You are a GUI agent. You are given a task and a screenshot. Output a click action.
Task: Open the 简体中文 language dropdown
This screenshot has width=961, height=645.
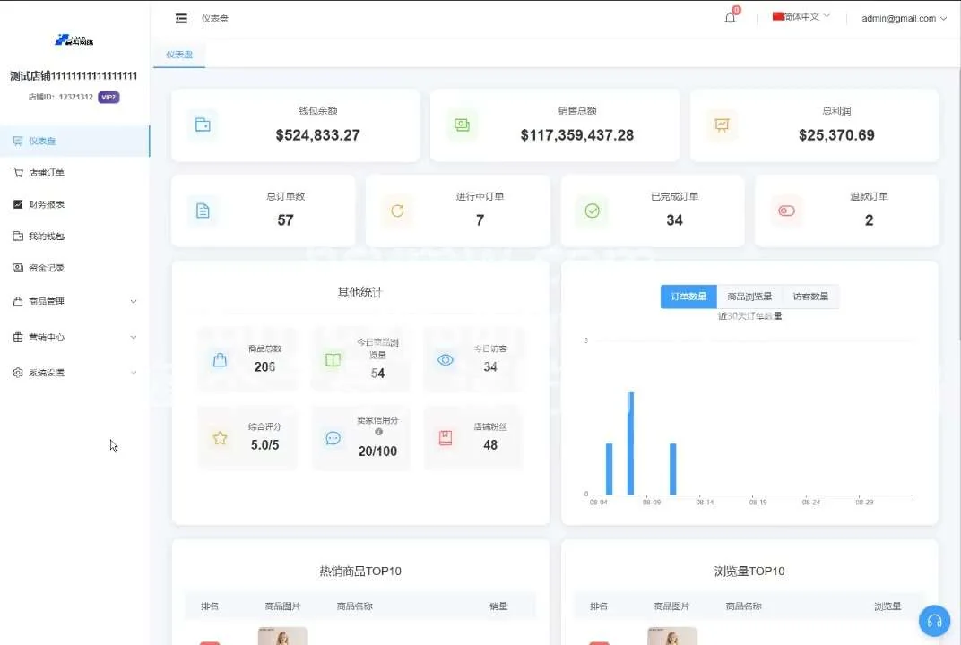click(x=801, y=17)
